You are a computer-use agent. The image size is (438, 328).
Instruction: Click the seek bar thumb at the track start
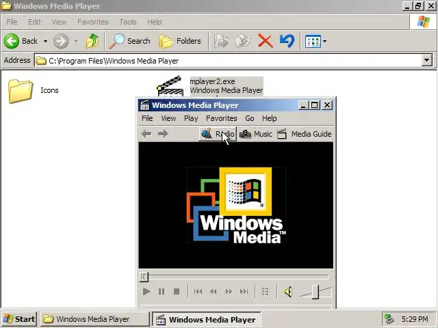[x=144, y=277]
